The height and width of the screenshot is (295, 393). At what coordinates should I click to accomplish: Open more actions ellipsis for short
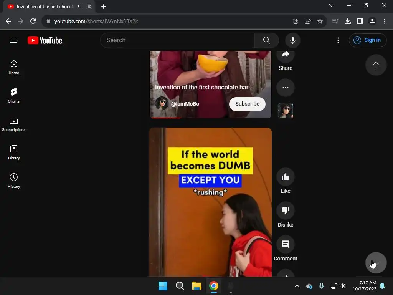(x=285, y=88)
